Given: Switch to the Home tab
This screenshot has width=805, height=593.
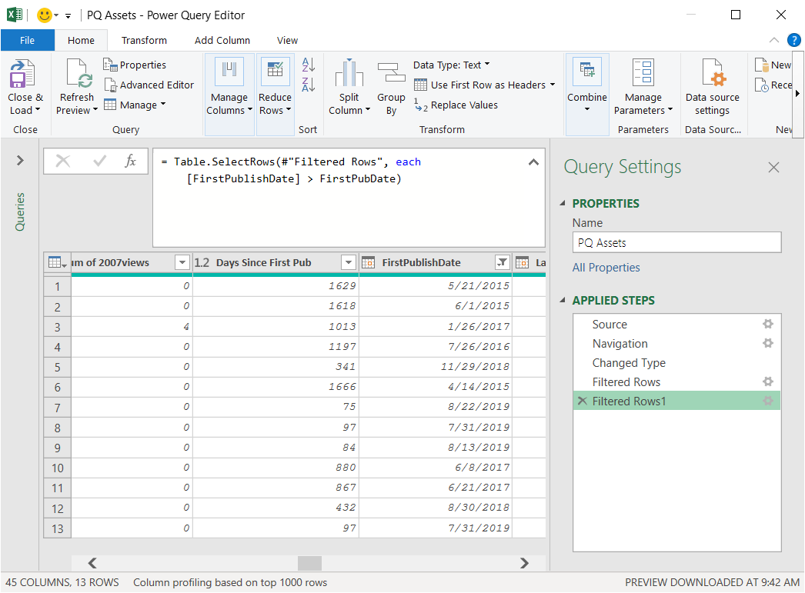Looking at the screenshot, I should [x=81, y=40].
